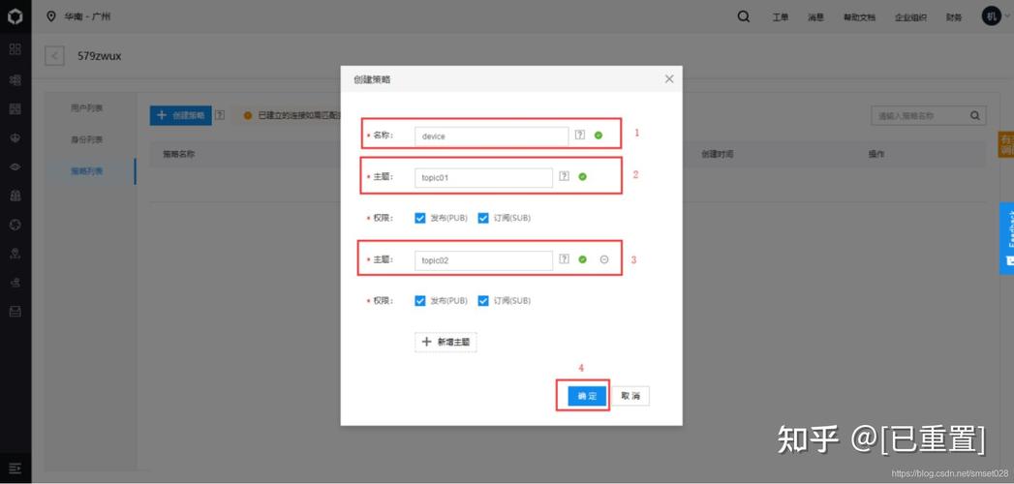Screen dimensions: 1014x484
Task: Click the 主题 input containing topic02
Action: pos(483,259)
